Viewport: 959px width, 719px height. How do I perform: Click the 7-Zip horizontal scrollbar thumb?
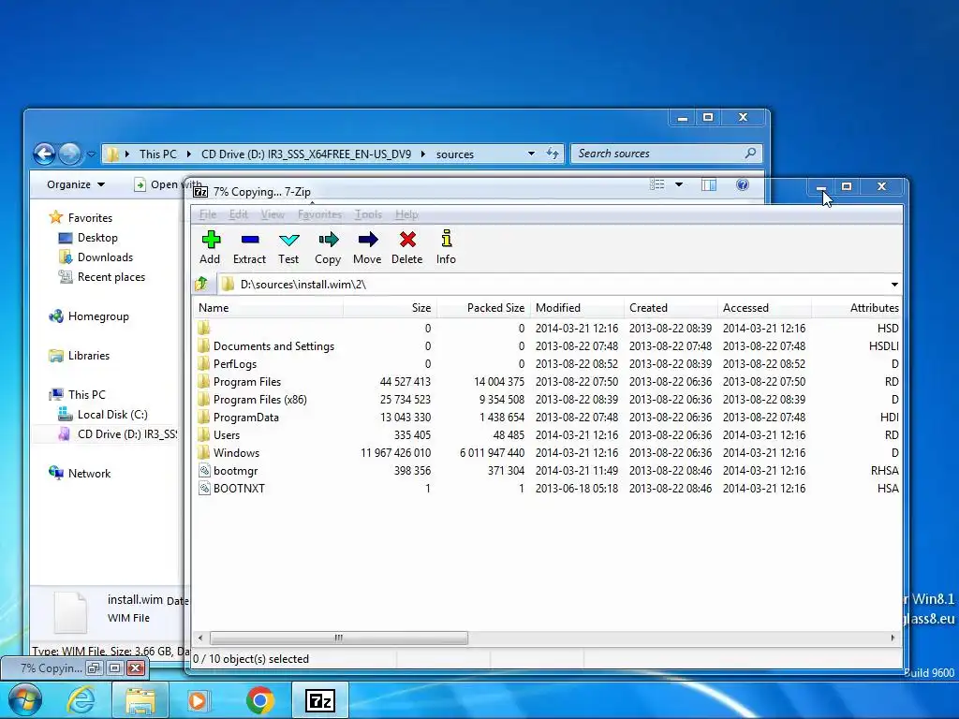(x=339, y=638)
